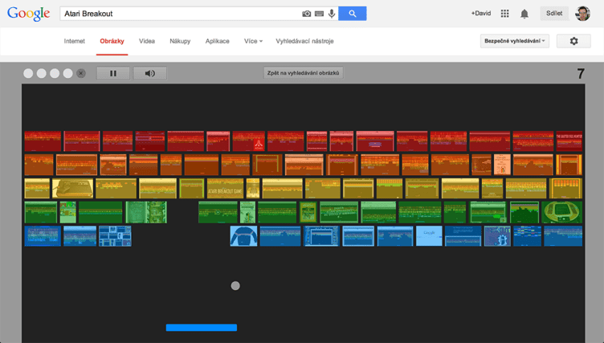
Task: Click Zpět na vyhledávání obrázků button
Action: click(x=303, y=73)
